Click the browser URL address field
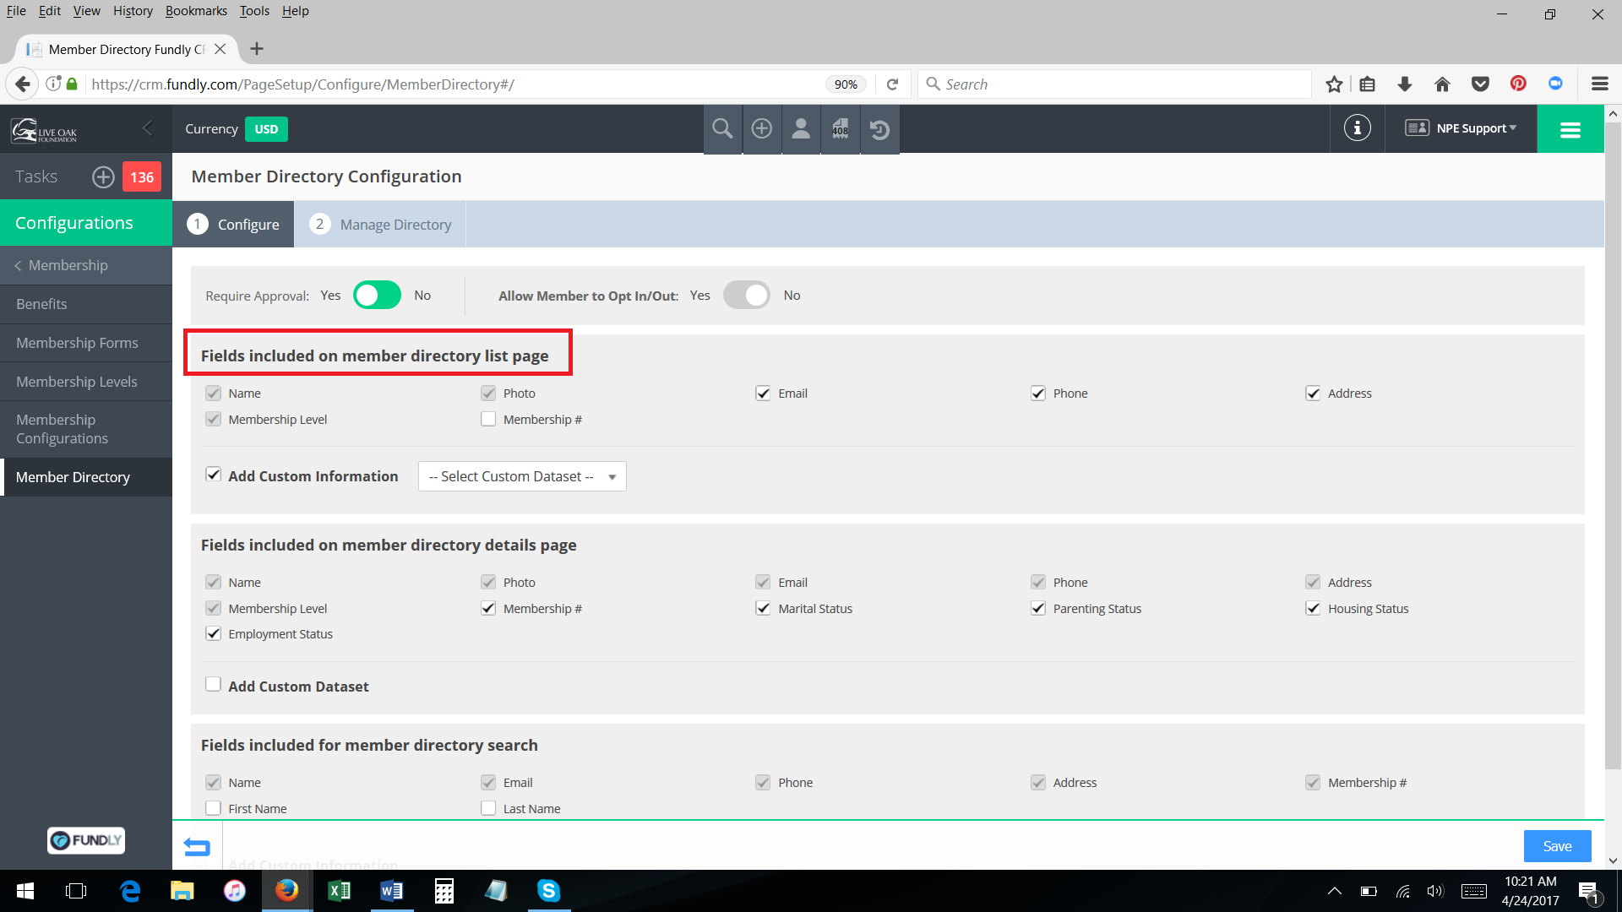1622x912 pixels. click(x=456, y=84)
